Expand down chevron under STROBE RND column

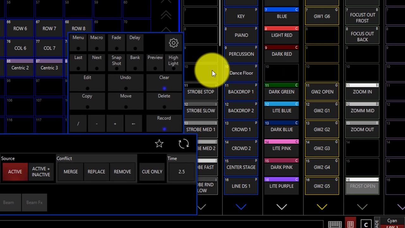[x=202, y=207]
